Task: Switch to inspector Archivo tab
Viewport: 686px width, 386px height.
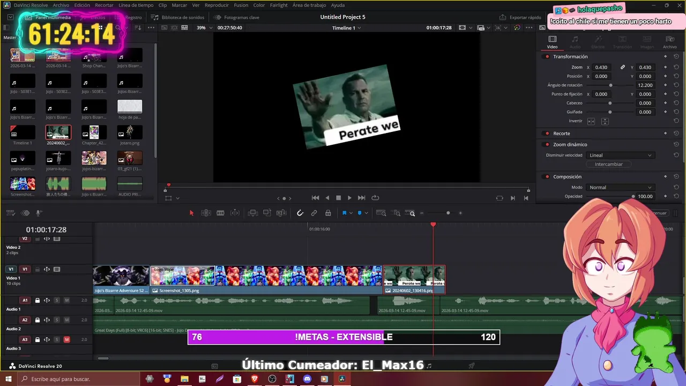Action: point(669,42)
